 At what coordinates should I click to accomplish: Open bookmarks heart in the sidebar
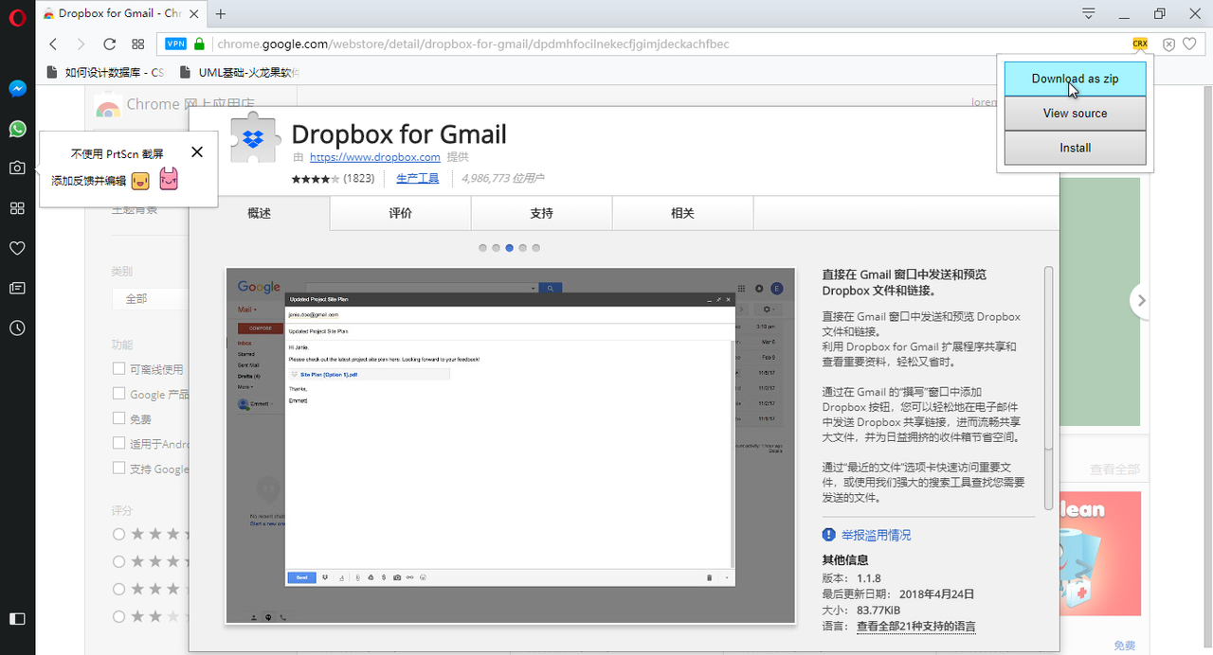point(17,248)
